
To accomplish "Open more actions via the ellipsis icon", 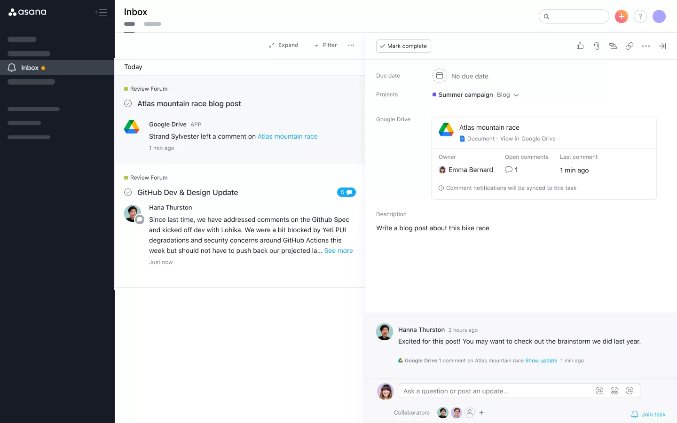I will click(646, 46).
